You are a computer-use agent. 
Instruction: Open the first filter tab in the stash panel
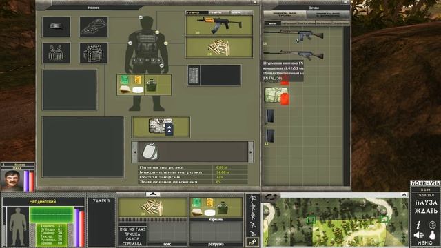tap(272, 23)
